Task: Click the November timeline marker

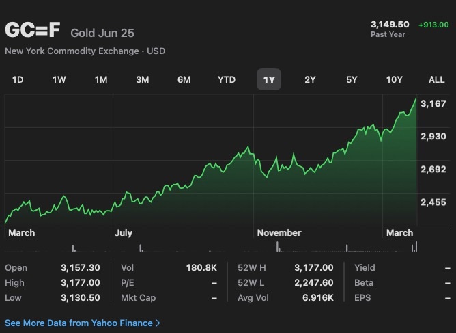Action: click(x=279, y=232)
